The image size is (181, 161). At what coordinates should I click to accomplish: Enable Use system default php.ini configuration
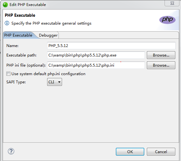tap(8, 74)
